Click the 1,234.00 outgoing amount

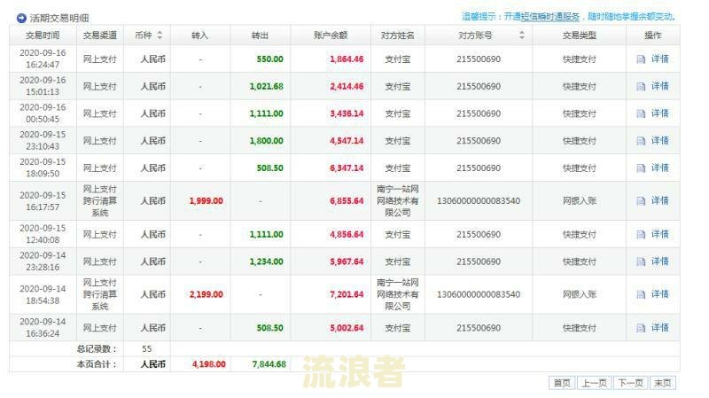(x=267, y=261)
